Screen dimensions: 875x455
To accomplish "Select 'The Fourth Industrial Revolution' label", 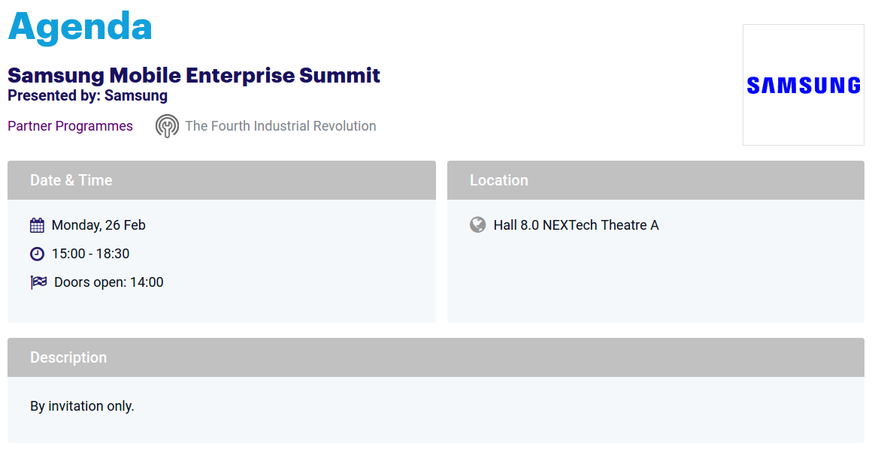I will pyautogui.click(x=280, y=126).
